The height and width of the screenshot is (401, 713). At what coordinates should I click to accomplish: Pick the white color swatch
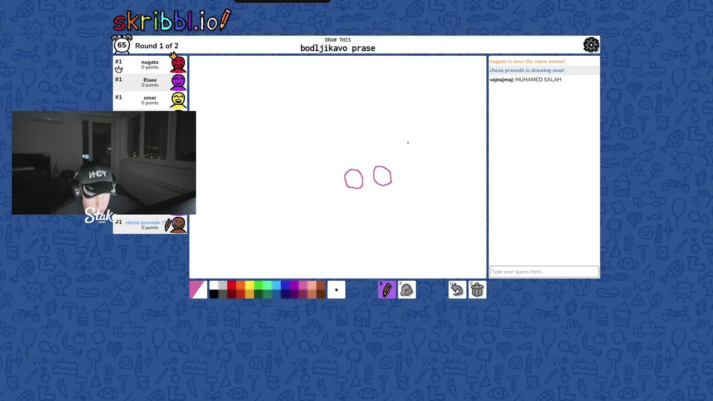coord(214,285)
